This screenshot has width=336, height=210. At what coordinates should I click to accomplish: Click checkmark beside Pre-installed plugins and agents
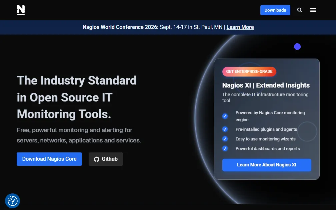(225, 129)
